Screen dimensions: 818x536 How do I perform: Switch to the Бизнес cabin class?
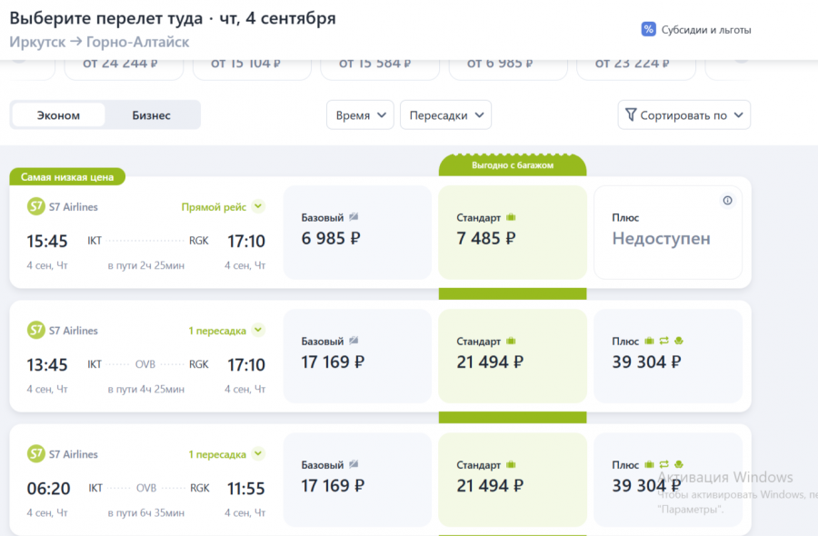coord(151,115)
